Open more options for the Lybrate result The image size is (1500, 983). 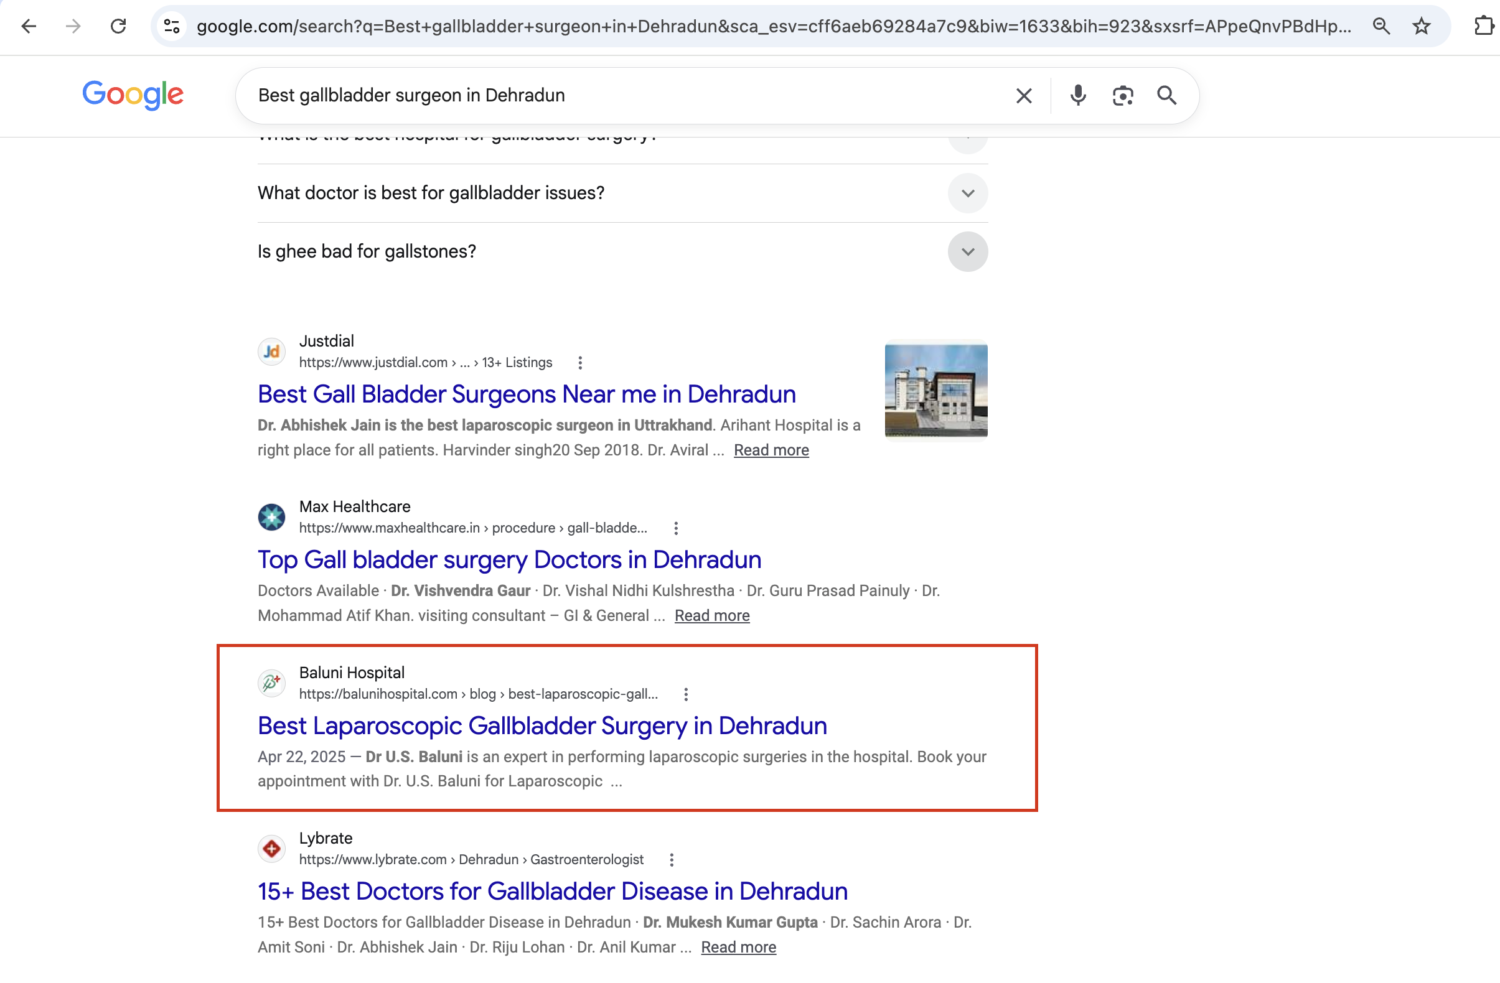click(671, 859)
